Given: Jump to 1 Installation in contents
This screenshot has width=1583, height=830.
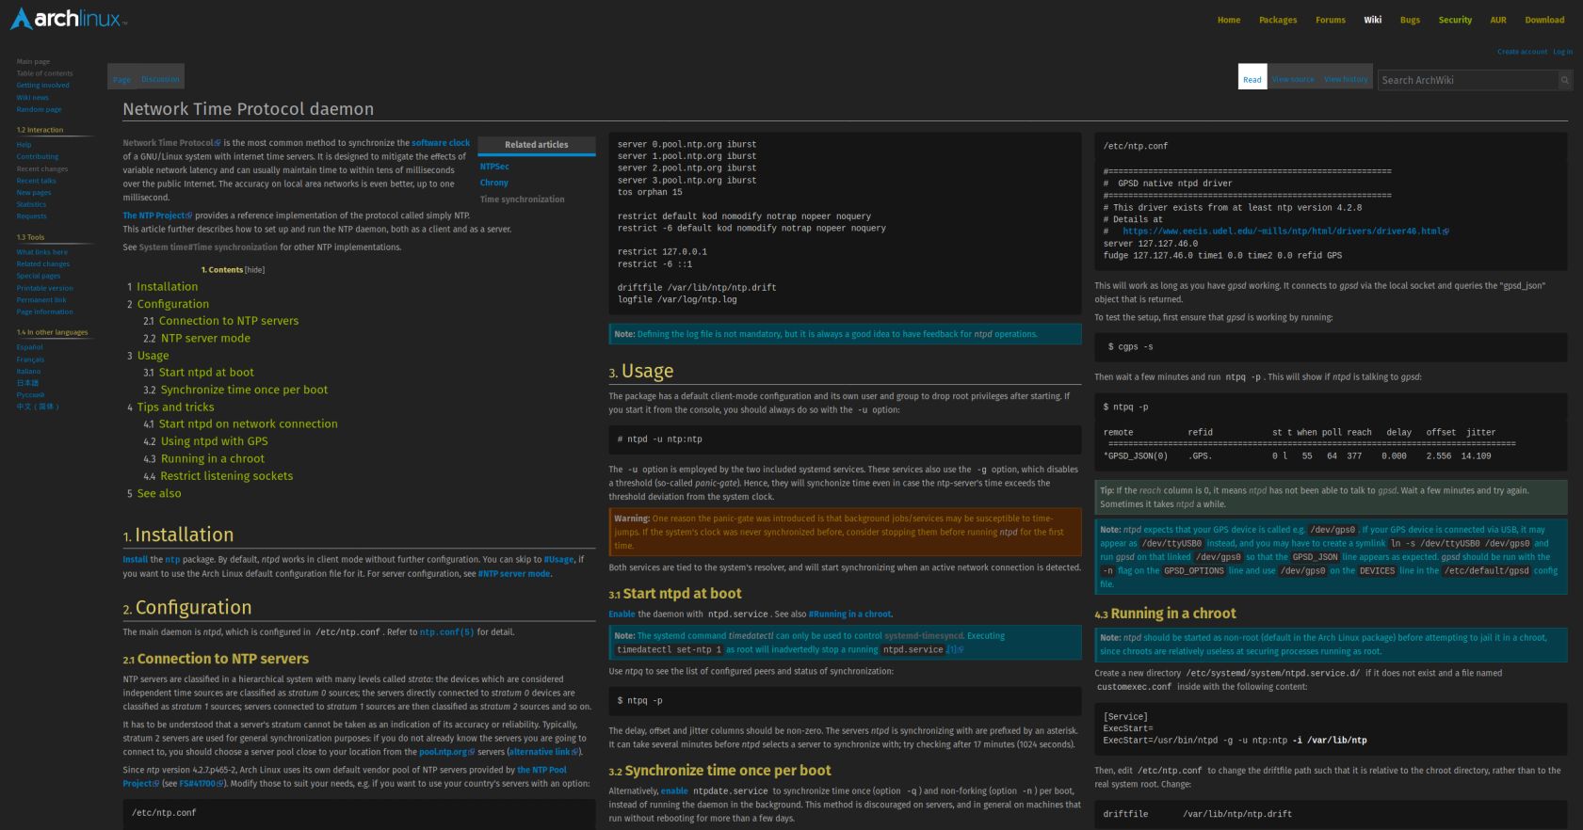Looking at the screenshot, I should coord(162,287).
